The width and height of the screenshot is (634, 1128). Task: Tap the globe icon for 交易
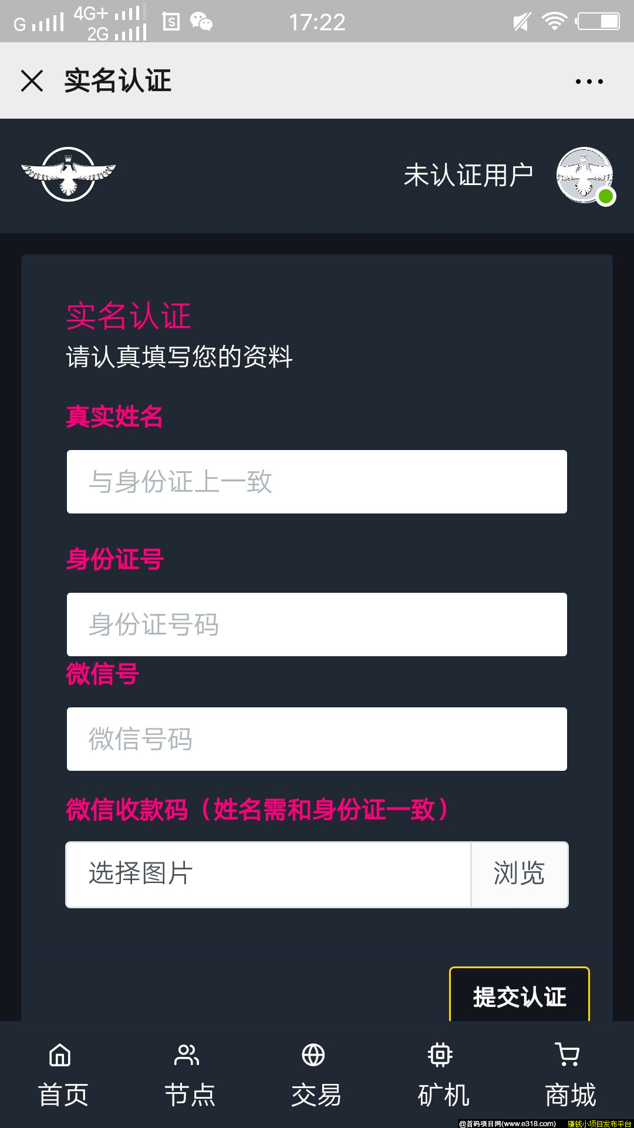point(313,1055)
